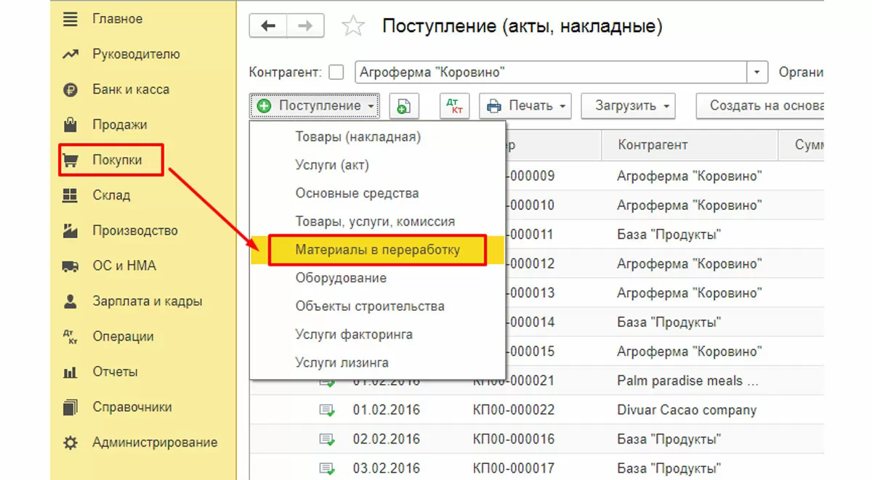Collapse the Поступление dropdown button
The image size is (872, 480).
pyautogui.click(x=315, y=106)
